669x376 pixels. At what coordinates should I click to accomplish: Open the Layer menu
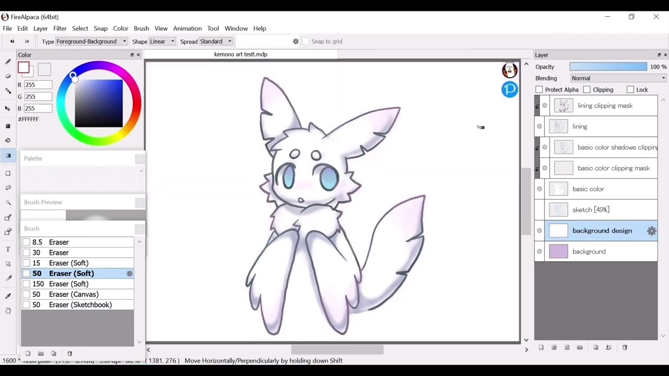click(40, 28)
